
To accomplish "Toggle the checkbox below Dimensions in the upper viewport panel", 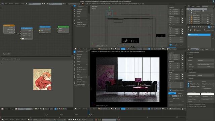I will [x=171, y=45].
